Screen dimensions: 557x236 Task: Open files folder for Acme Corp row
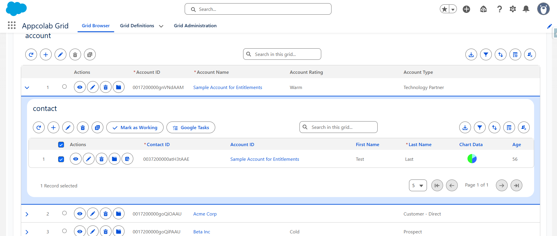[x=119, y=214]
